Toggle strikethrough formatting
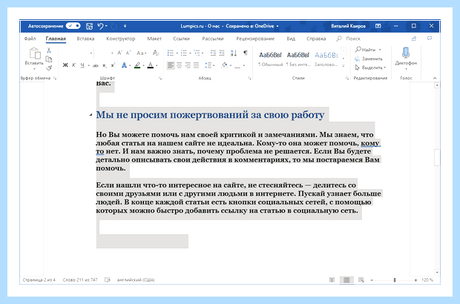460x304 pixels. 96,65
